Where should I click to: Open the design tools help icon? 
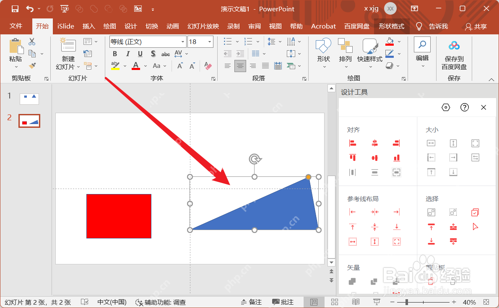coord(465,108)
